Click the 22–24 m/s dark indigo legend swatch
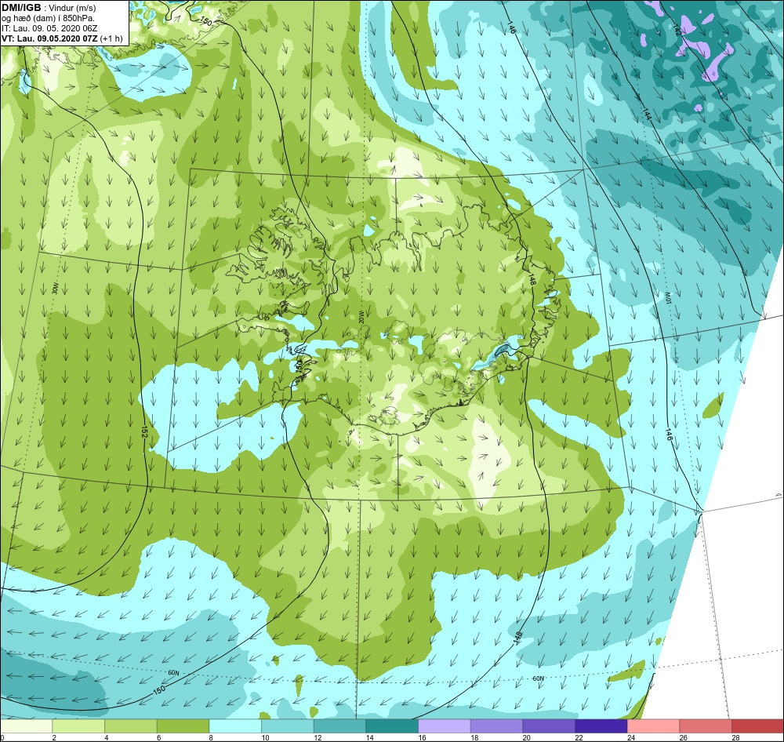This screenshot has height=742, width=784. click(601, 726)
